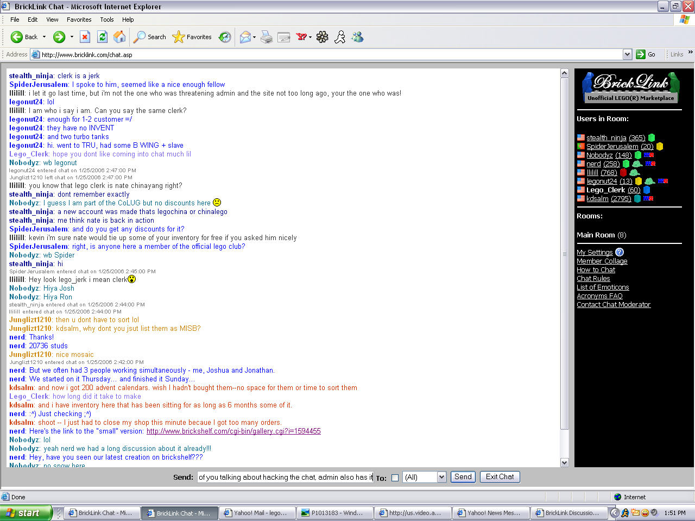Click the blue brick icon beside Lego_Clerk
The width and height of the screenshot is (695, 521).
coord(647,190)
